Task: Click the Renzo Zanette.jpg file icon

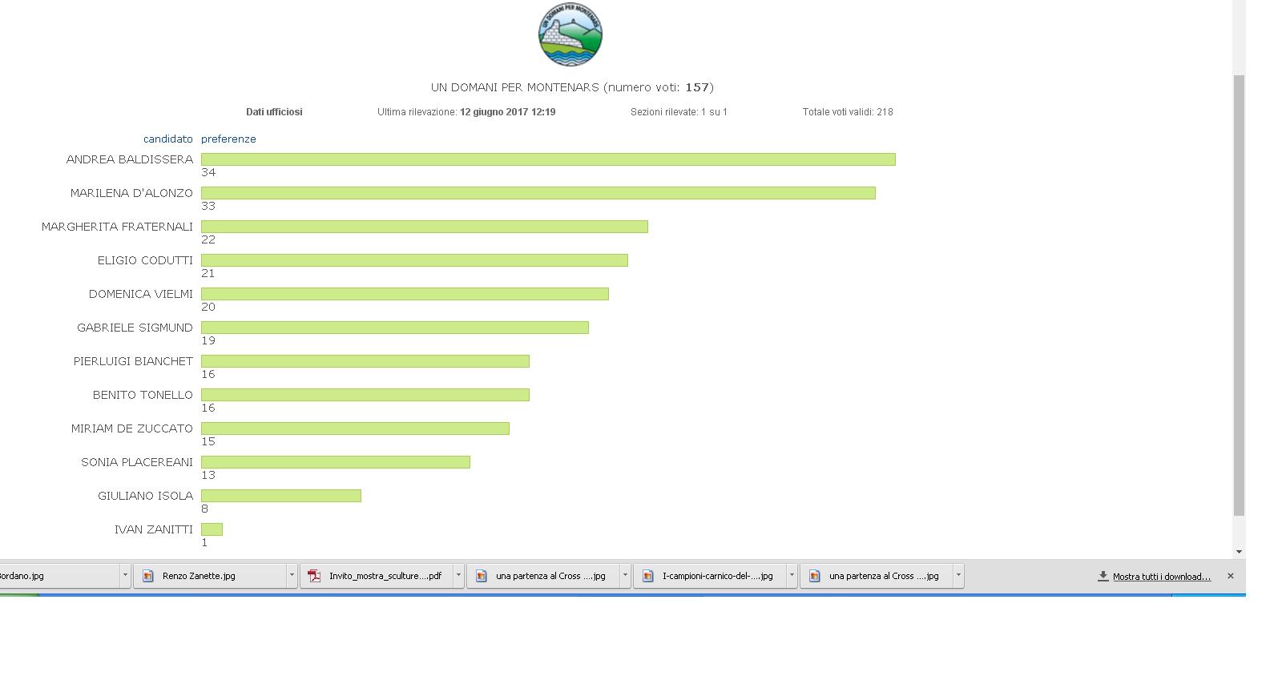Action: [148, 576]
